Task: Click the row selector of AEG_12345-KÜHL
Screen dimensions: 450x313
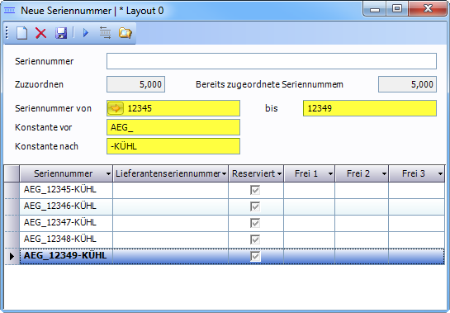Action: tap(12, 190)
